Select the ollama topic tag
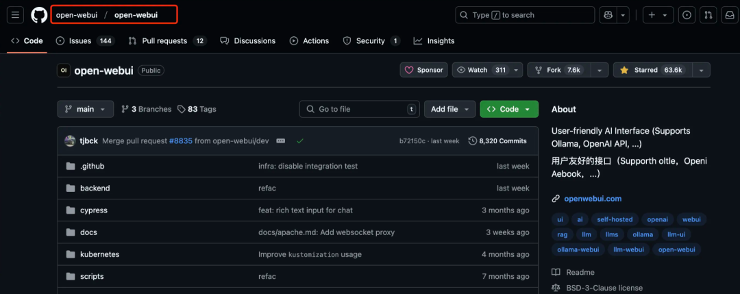Screen dimensions: 740x294 643,234
